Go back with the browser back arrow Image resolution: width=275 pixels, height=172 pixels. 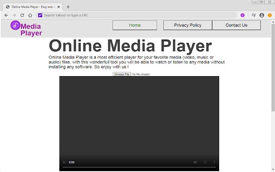tap(6, 15)
